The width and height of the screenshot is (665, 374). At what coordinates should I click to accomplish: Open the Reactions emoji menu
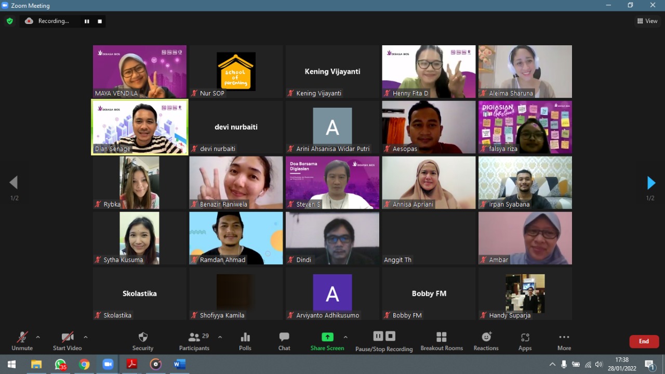[x=486, y=341]
